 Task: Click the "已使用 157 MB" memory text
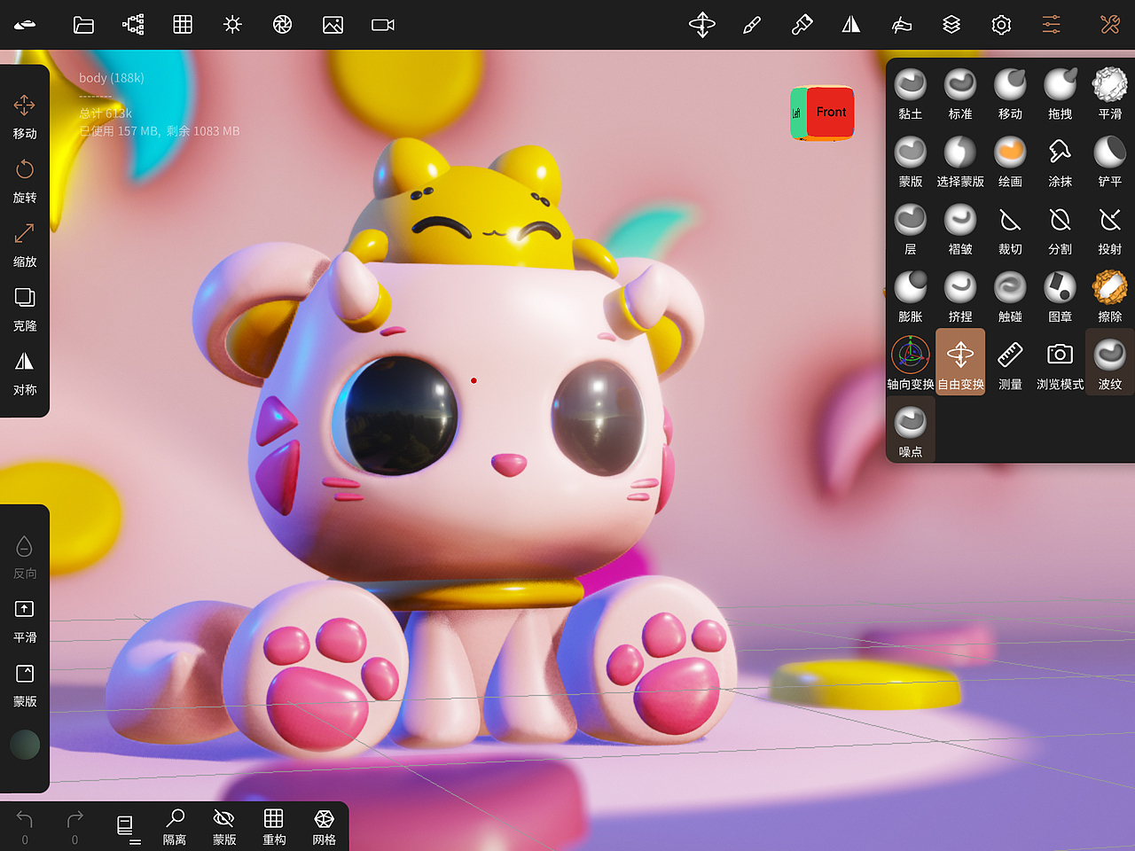point(120,131)
